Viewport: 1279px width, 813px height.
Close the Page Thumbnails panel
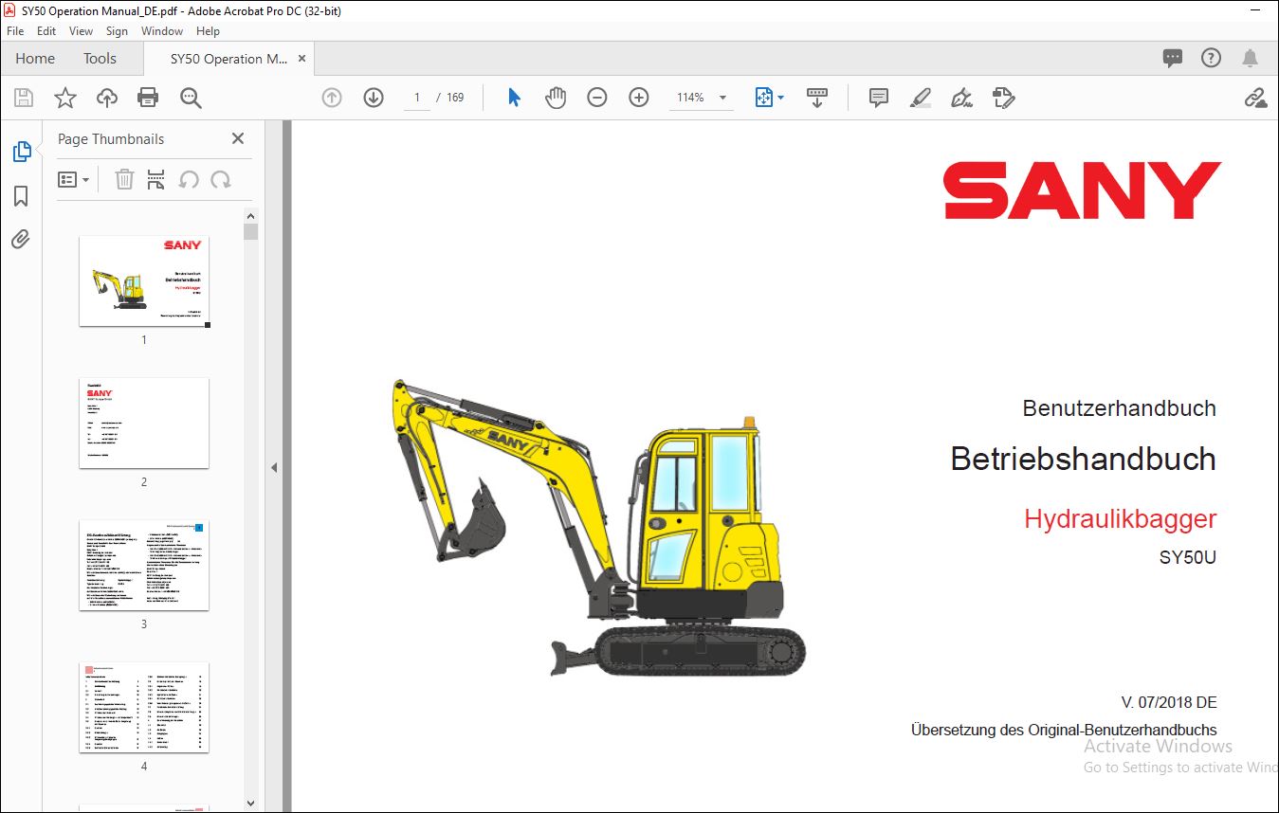point(238,138)
